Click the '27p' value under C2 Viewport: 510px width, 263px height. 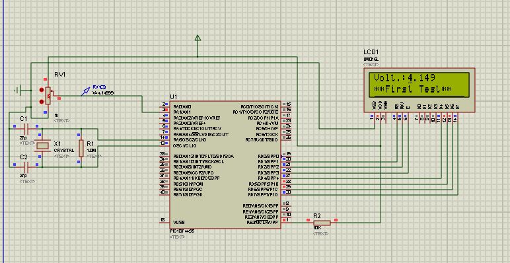coord(22,176)
